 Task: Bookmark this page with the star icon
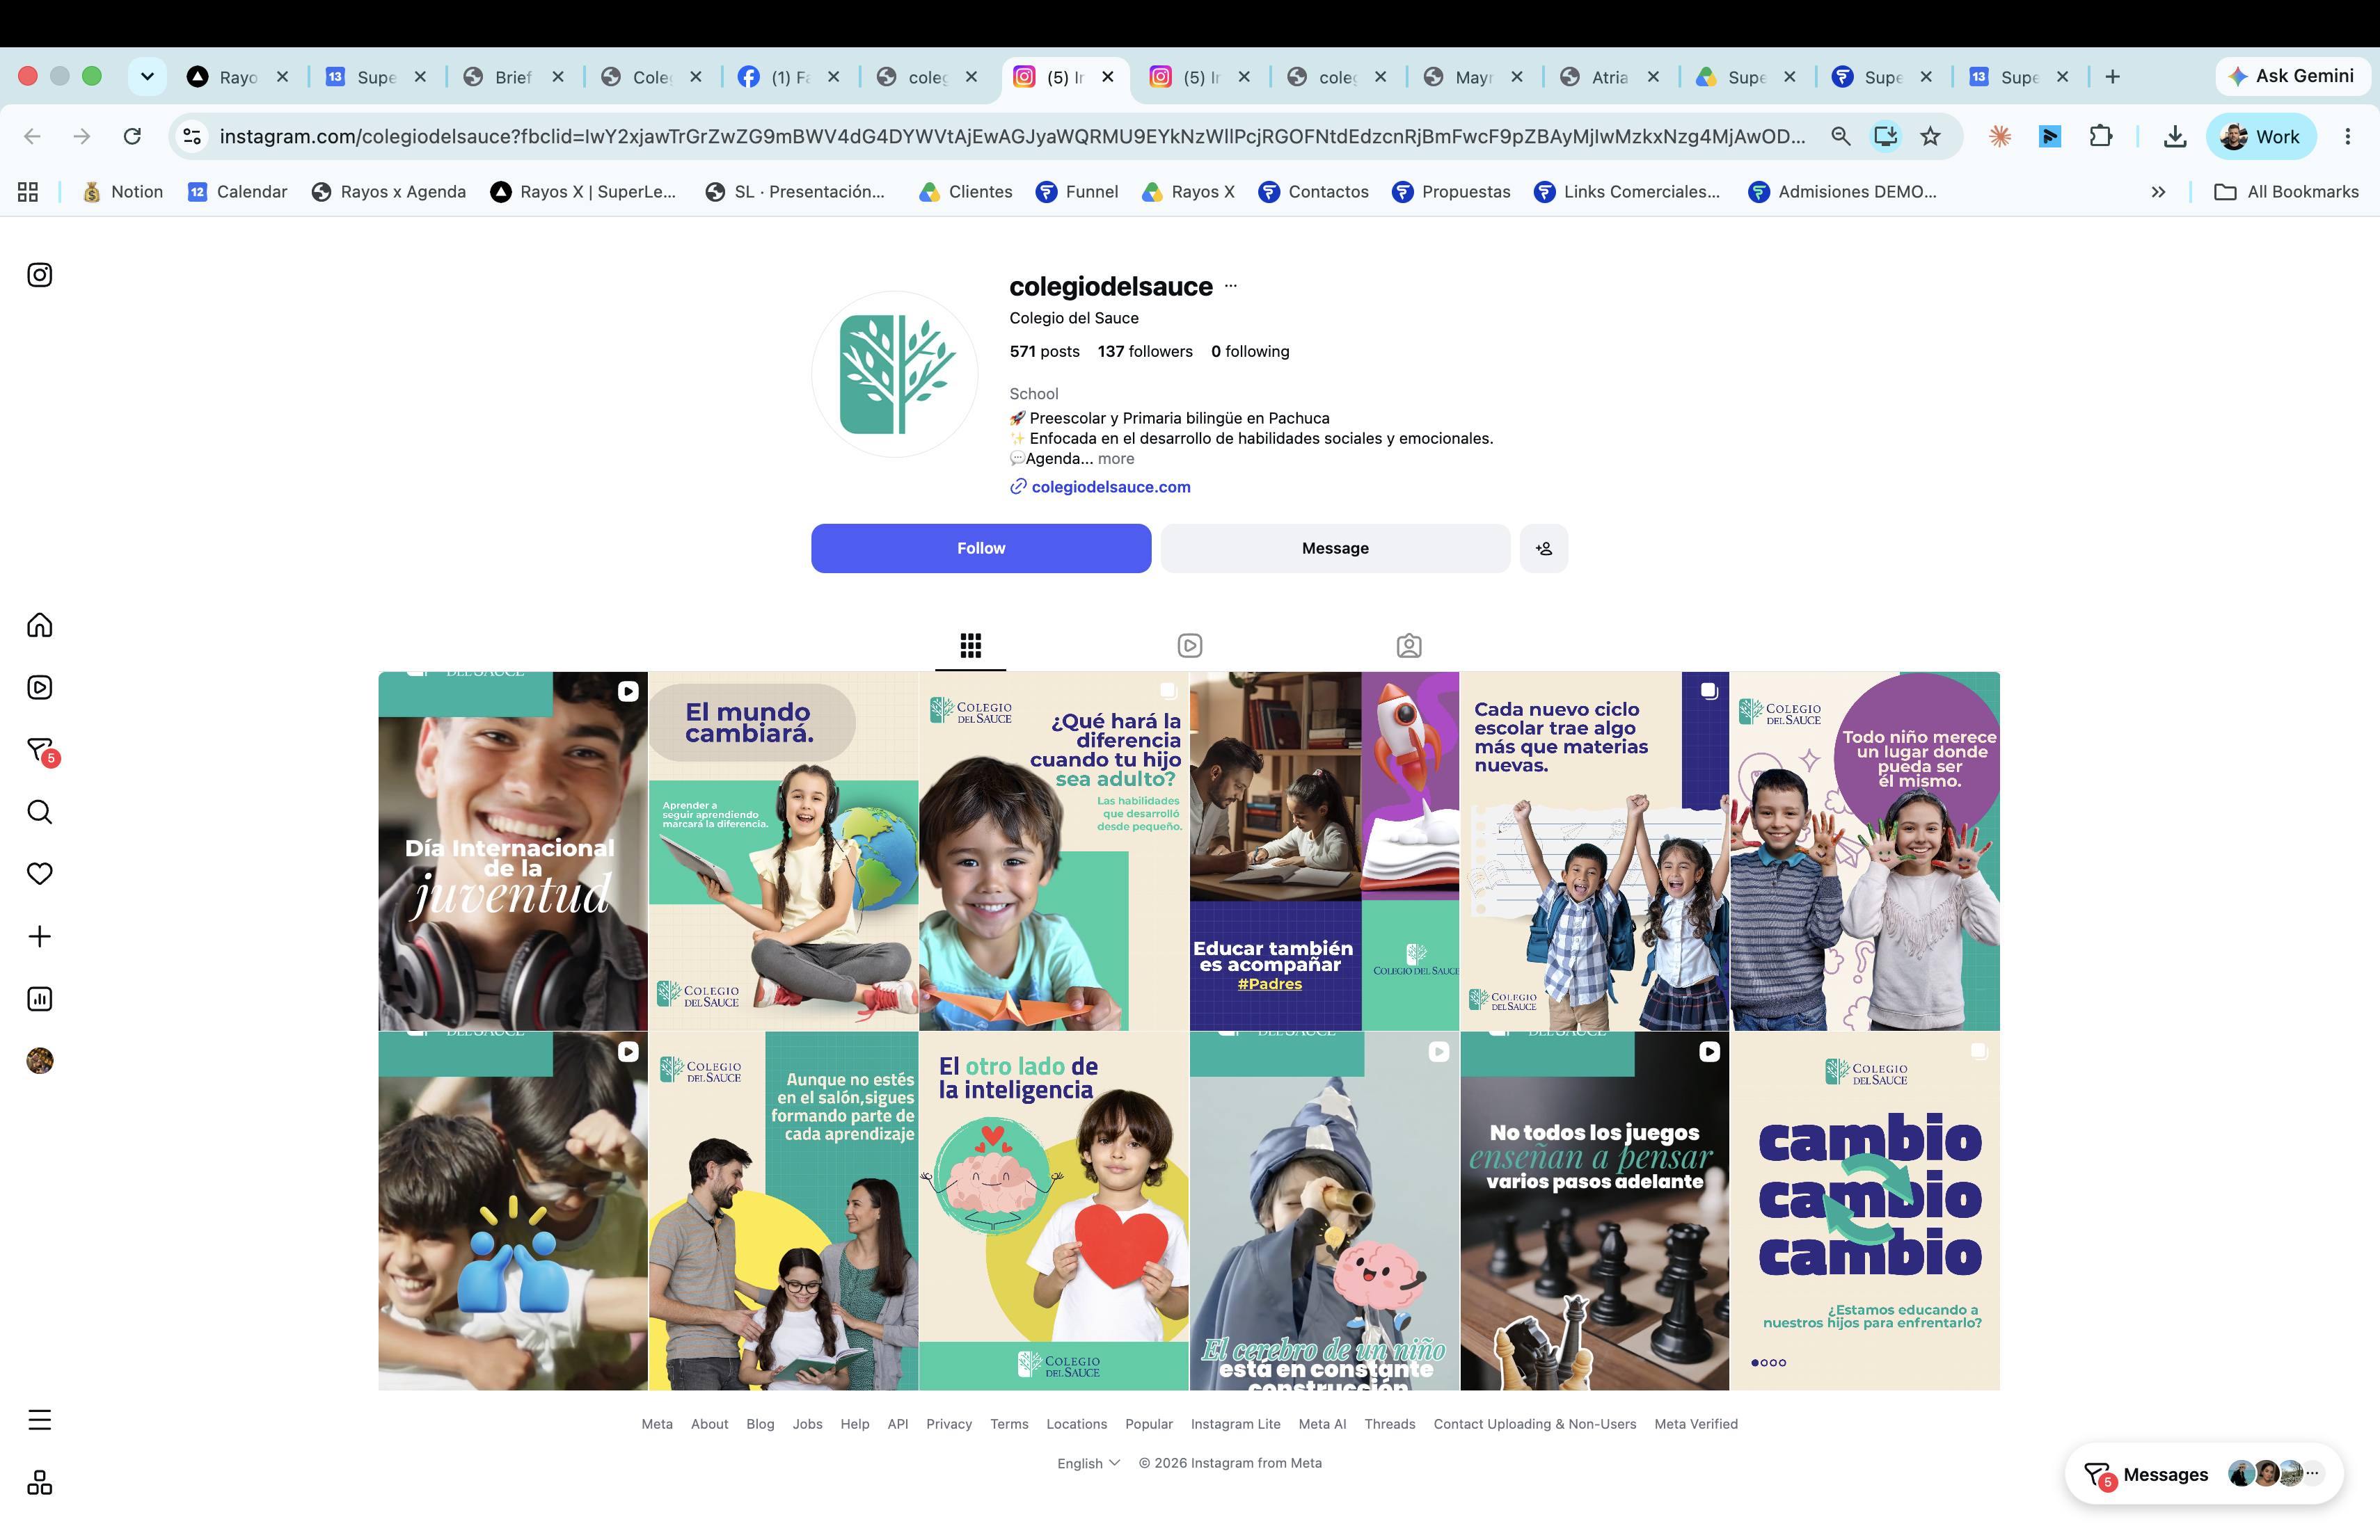click(x=1931, y=136)
